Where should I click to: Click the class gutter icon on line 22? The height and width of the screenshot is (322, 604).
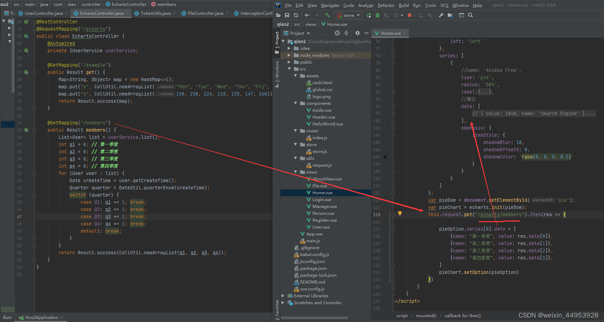click(x=26, y=36)
